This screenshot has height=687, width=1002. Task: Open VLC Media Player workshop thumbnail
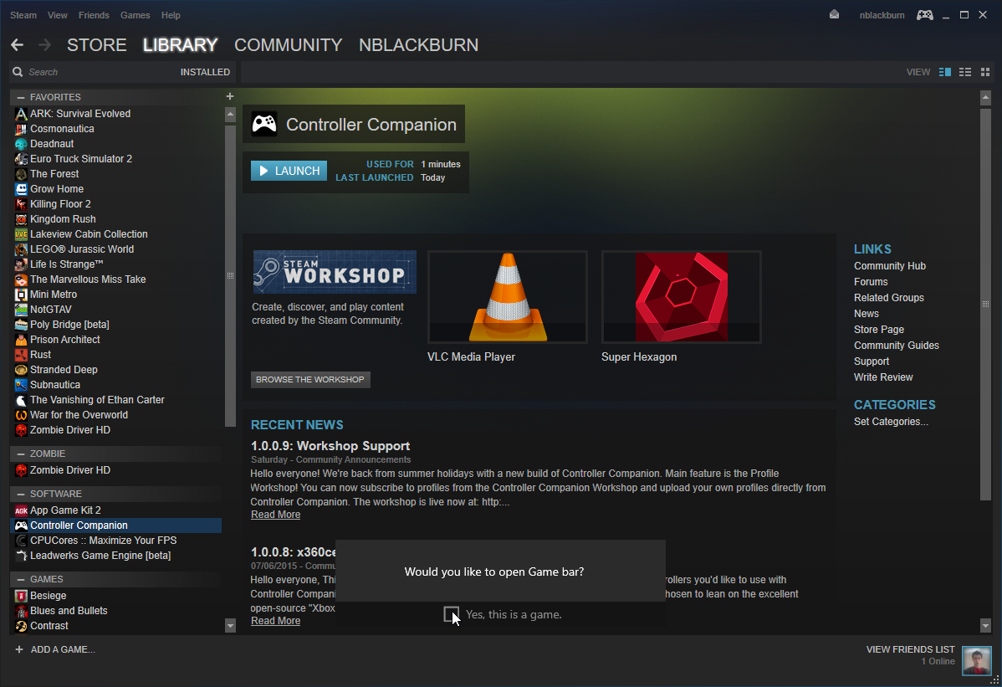pos(508,297)
